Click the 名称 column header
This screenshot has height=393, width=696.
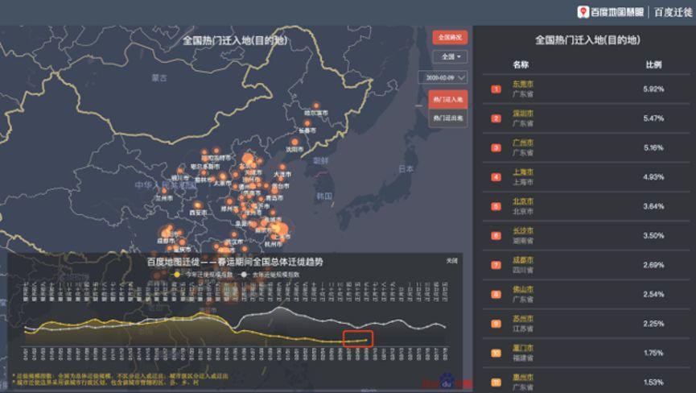click(x=521, y=64)
